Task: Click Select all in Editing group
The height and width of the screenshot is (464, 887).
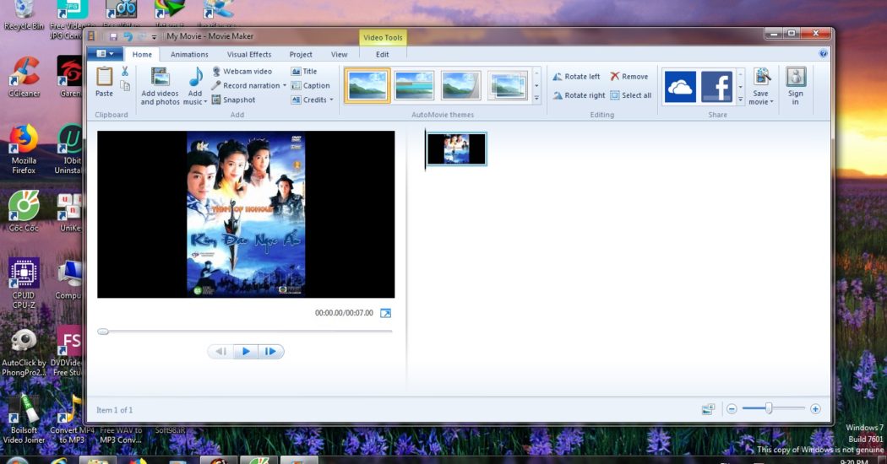Action: pyautogui.click(x=631, y=95)
